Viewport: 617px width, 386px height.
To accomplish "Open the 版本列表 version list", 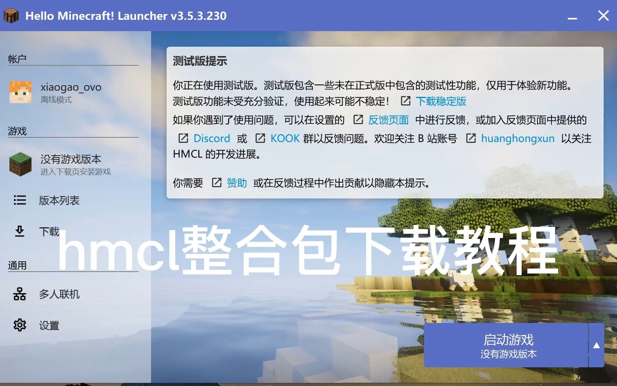I will 73,200.
